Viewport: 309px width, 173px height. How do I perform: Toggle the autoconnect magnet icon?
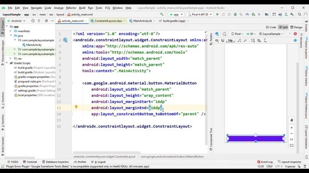[x=223, y=40]
